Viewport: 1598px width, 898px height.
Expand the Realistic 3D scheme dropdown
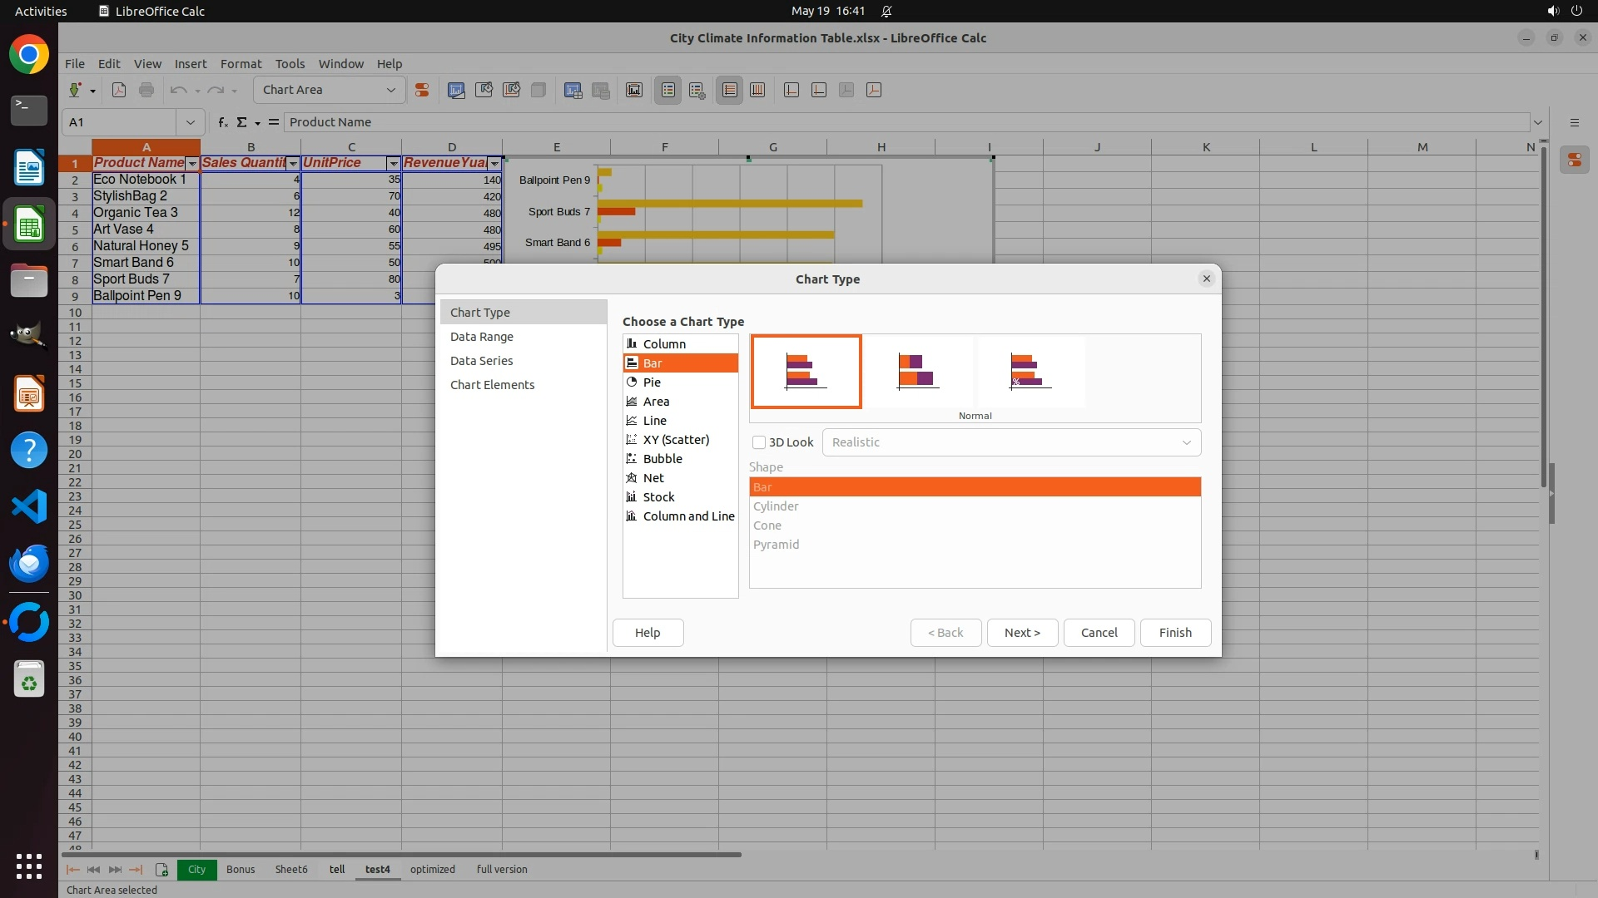click(1186, 442)
